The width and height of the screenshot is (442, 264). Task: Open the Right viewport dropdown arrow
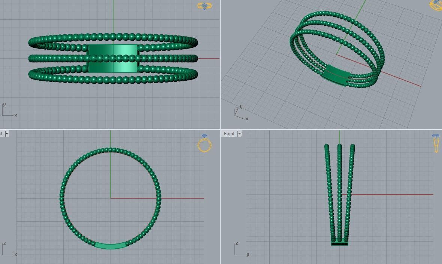[x=239, y=134]
